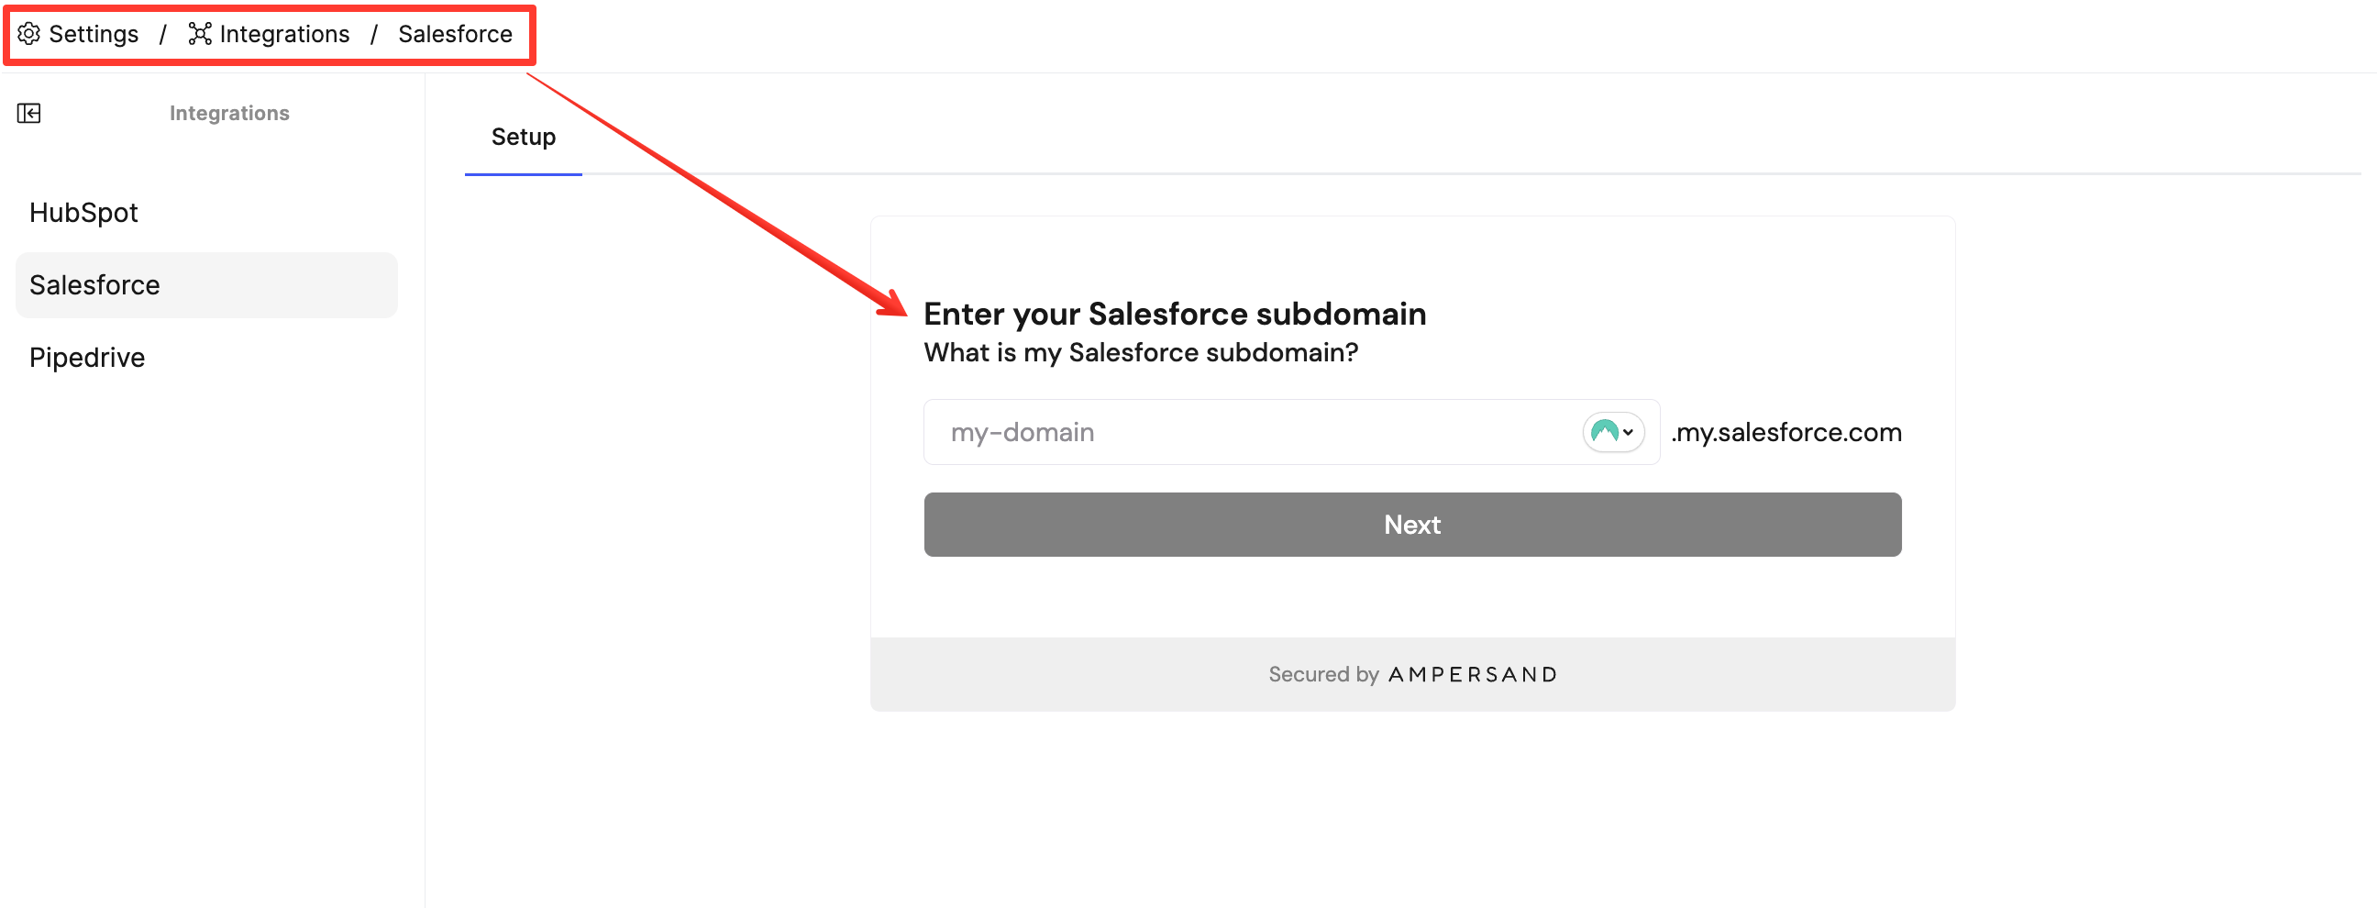Navigate to Integrations via the breadcrumb
The height and width of the screenshot is (908, 2377).
point(283,33)
